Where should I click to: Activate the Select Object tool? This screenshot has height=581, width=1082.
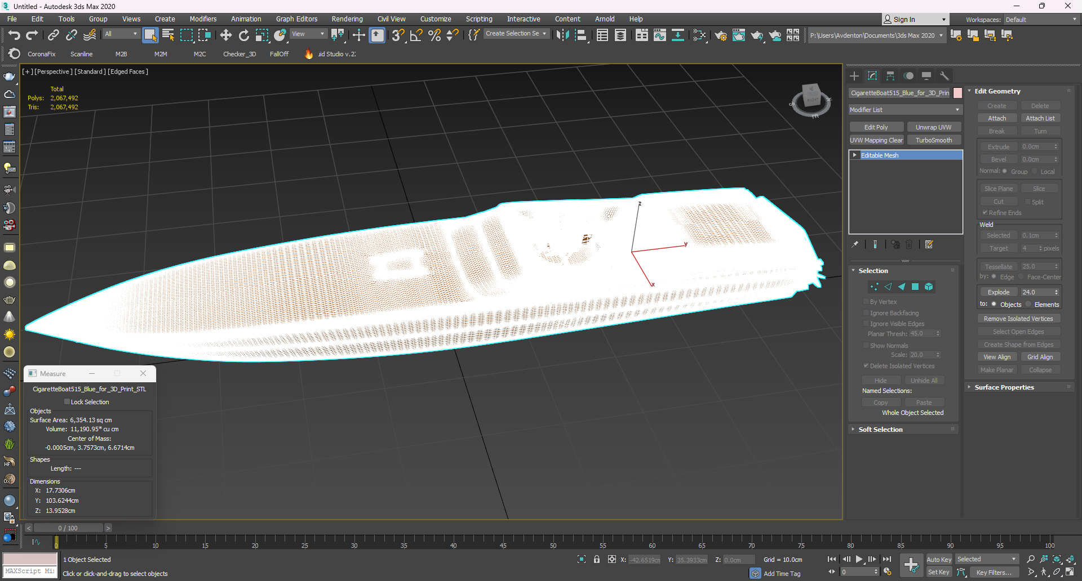(x=150, y=35)
